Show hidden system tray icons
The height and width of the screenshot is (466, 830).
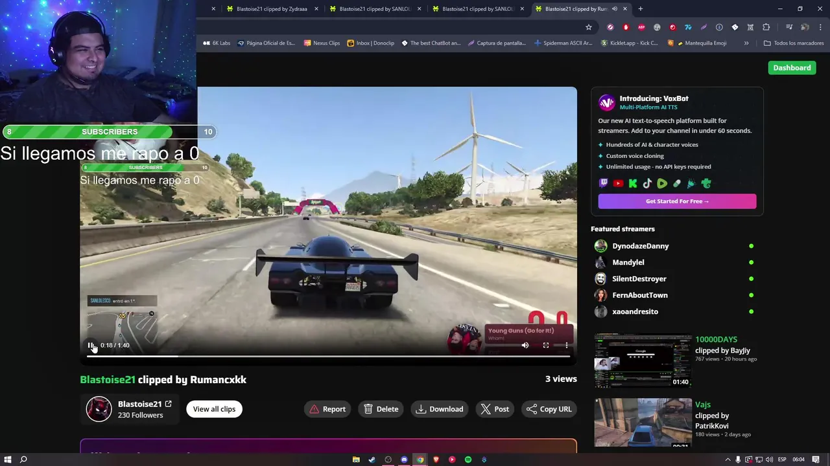[728, 460]
